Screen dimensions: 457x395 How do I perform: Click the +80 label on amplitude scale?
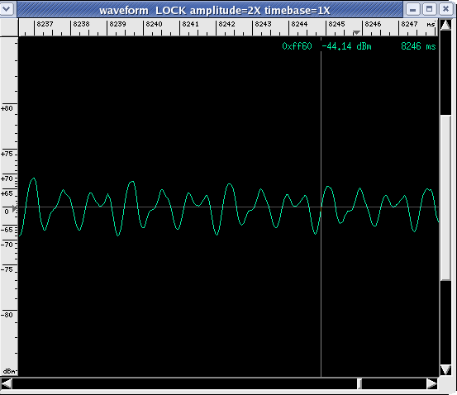coord(7,108)
